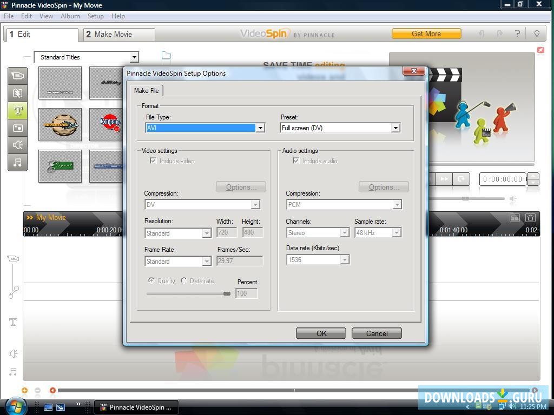Switch to the 2 Make Movie tab
Viewport: 554px width, 415px height.
point(119,34)
